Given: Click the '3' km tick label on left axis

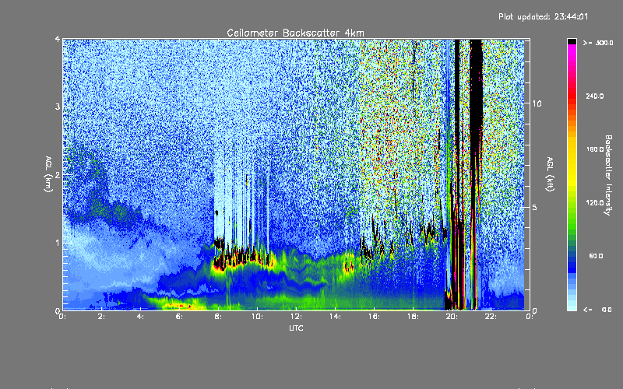Looking at the screenshot, I should coord(58,107).
